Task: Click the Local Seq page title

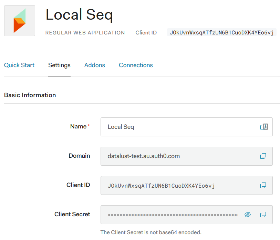Action: click(x=79, y=15)
